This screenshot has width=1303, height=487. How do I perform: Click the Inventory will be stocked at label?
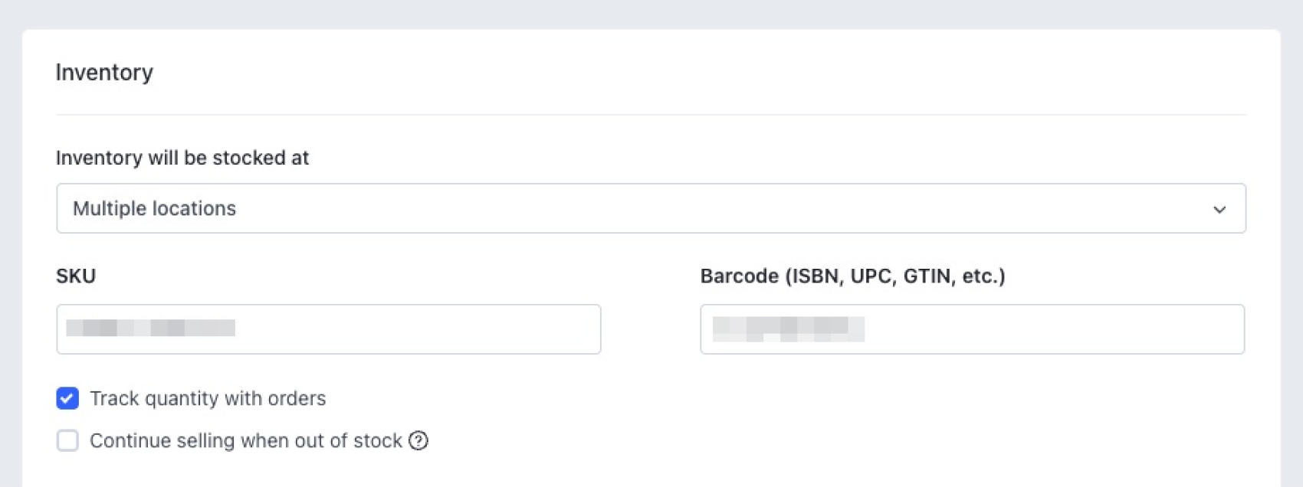[x=182, y=158]
